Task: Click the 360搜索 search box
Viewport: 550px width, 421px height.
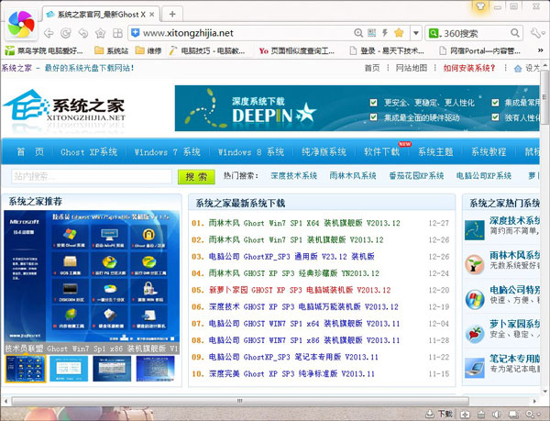Action: 475,33
